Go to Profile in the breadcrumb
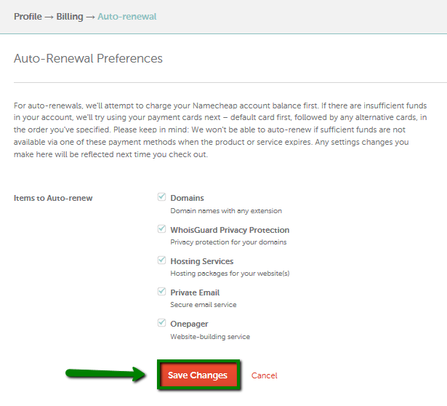The image size is (447, 406). 28,16
